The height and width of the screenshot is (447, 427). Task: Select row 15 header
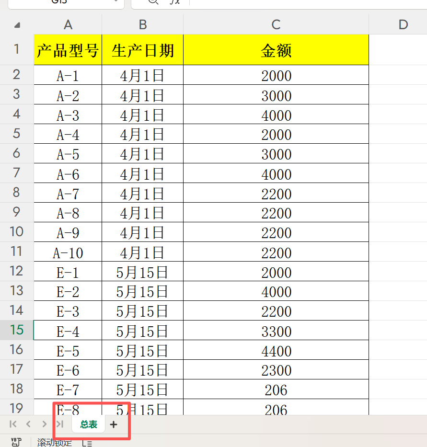tap(16, 330)
